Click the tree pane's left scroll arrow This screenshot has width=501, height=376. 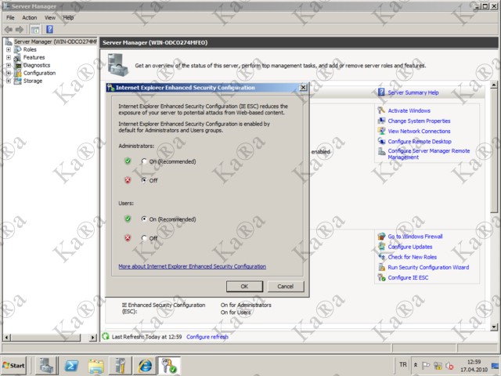tap(7, 337)
